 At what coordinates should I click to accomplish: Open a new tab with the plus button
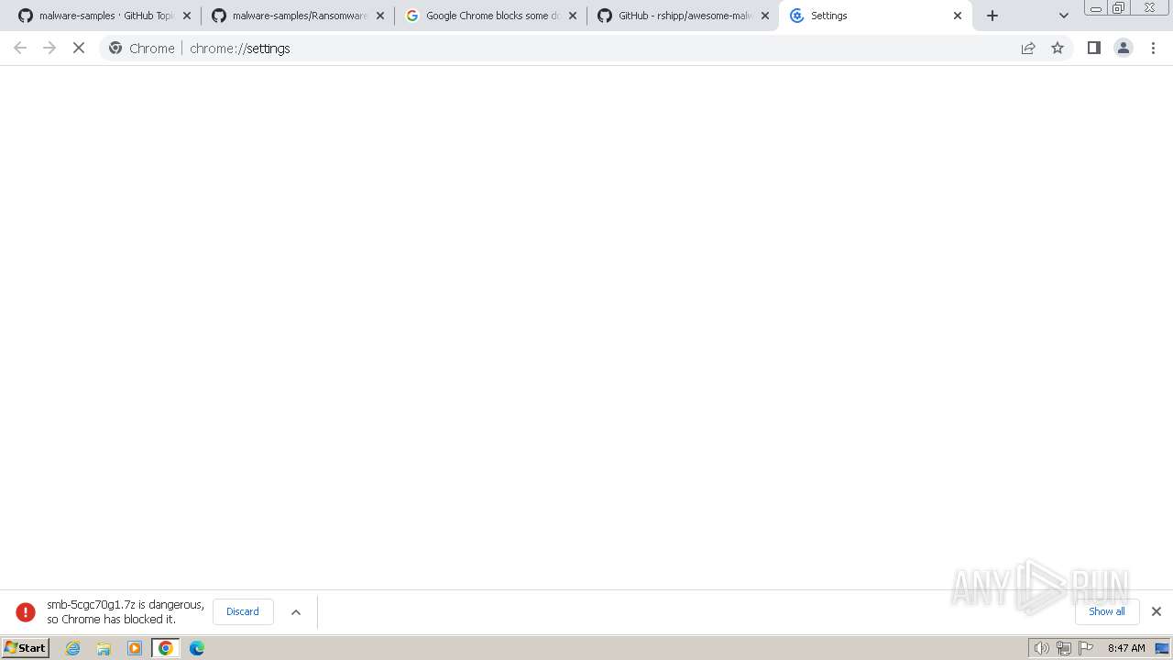pos(992,16)
